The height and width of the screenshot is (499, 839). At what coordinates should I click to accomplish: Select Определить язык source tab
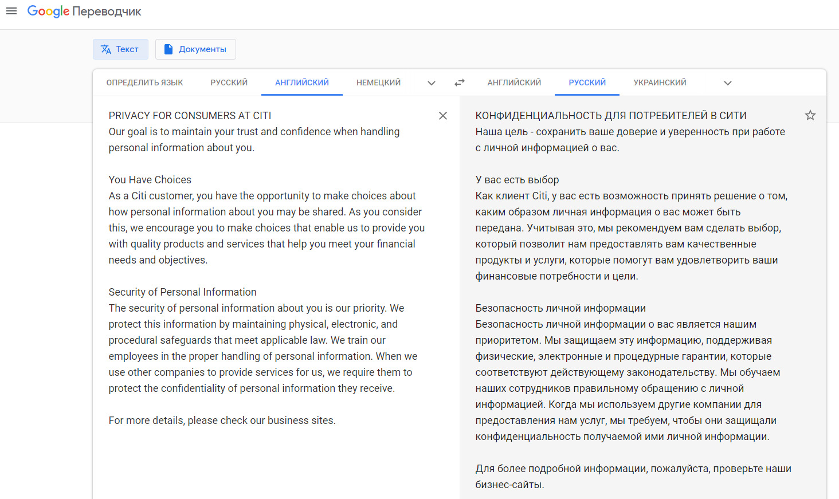tap(144, 82)
